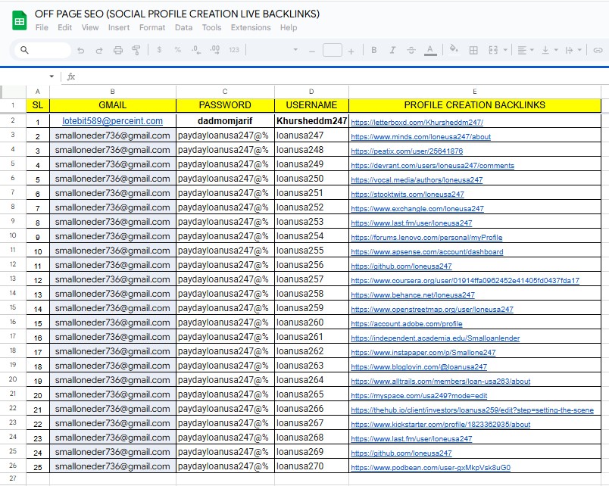
Task: Click inside the formula bar
Action: [227, 76]
